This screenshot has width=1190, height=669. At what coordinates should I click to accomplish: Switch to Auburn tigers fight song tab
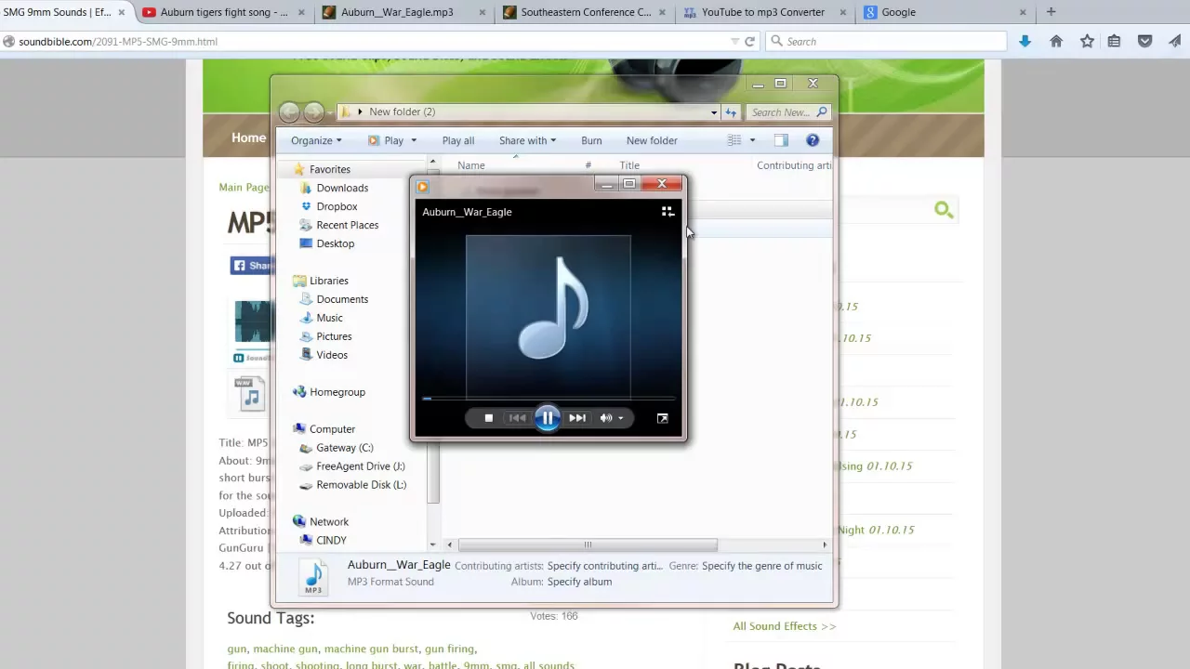click(222, 12)
